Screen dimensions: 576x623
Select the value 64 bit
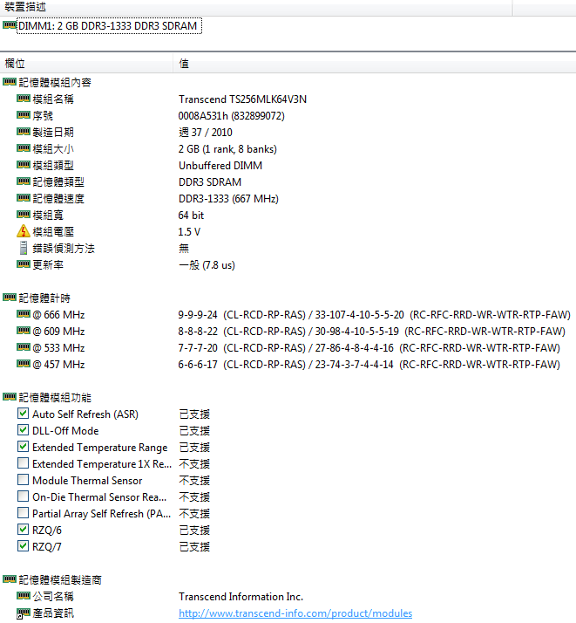coord(191,216)
